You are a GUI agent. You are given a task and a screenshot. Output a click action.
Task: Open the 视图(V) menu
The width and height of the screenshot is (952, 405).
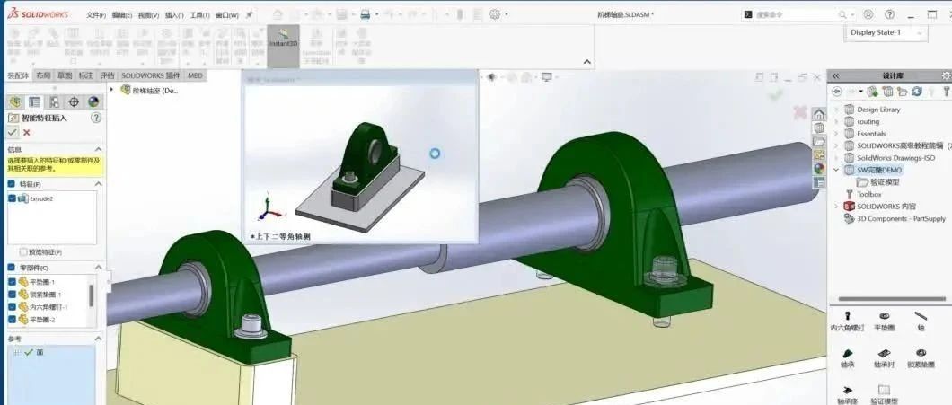coord(149,15)
